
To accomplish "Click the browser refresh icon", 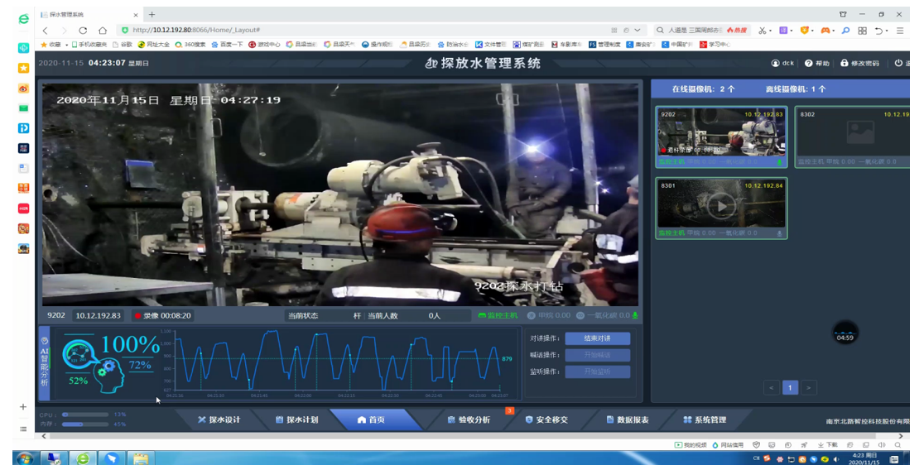I will coord(83,30).
